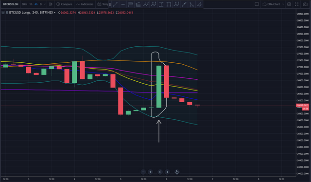Click the 28800.0000 price axis label
Image resolution: width=311 pixels, height=182 pixels.
[x=303, y=14]
